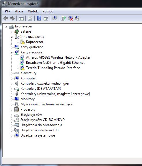Click the Update driver software icon
The width and height of the screenshot is (142, 166).
[64, 18]
